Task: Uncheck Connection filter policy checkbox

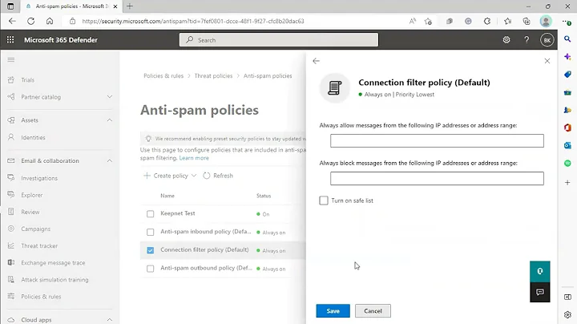Action: click(150, 250)
